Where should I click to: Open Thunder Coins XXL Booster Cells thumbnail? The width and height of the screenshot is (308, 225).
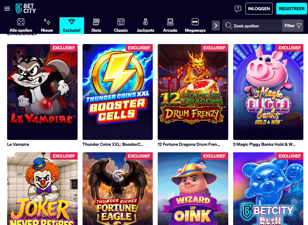coord(118,92)
